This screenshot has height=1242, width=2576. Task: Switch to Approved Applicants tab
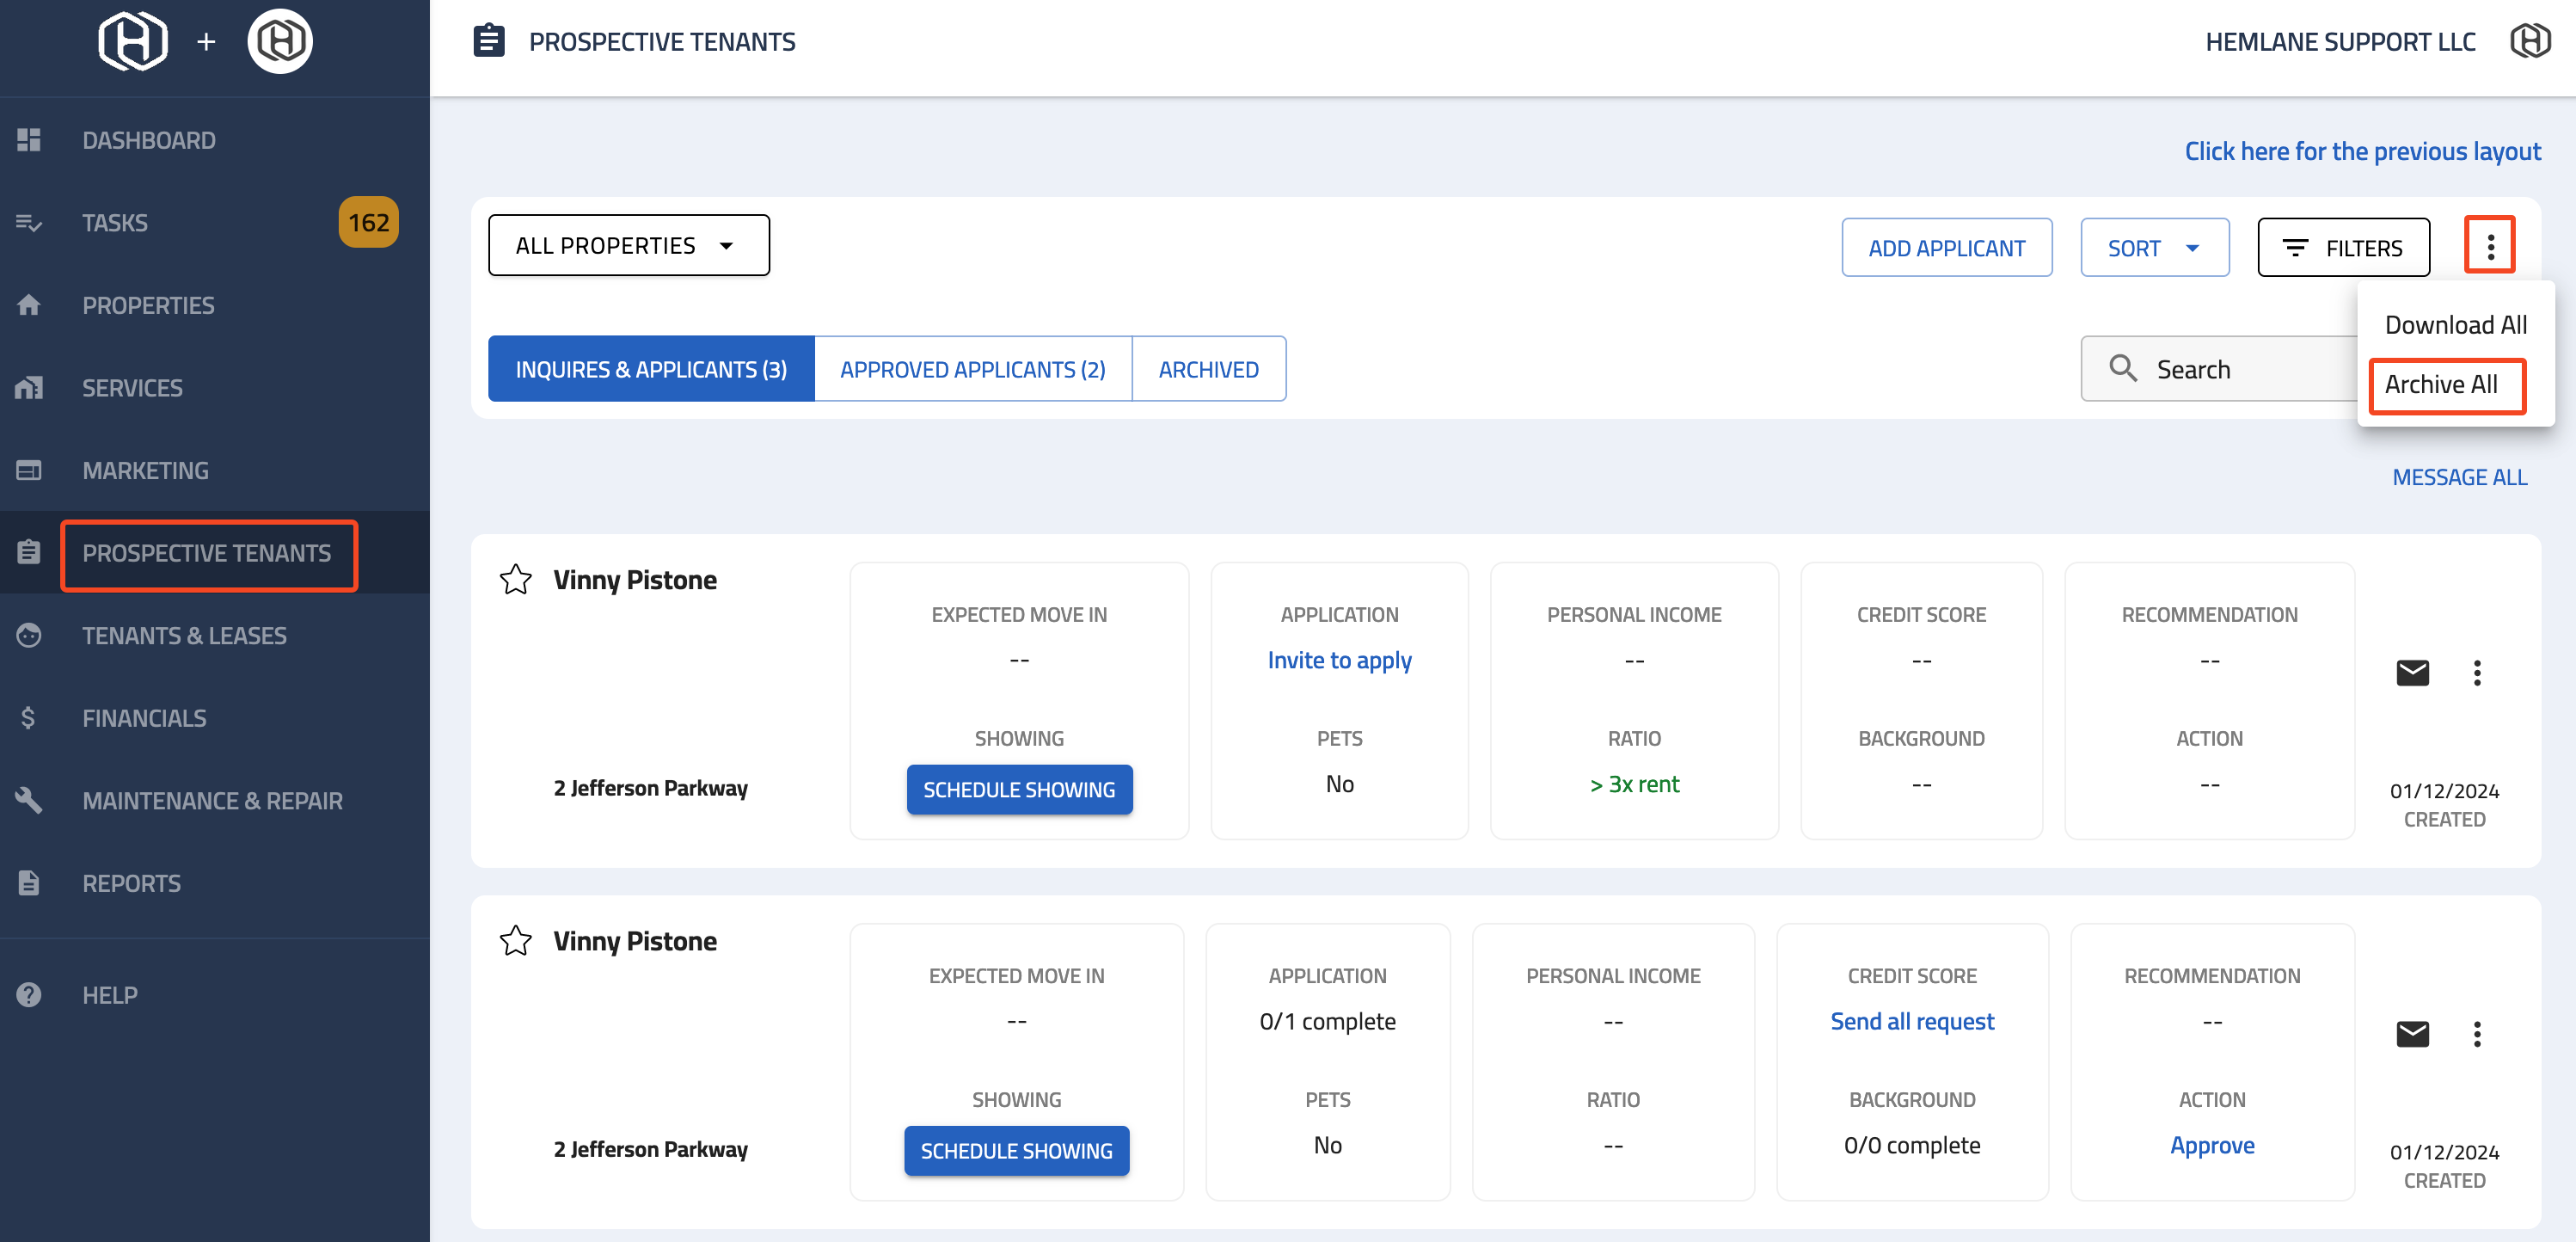pyautogui.click(x=973, y=369)
